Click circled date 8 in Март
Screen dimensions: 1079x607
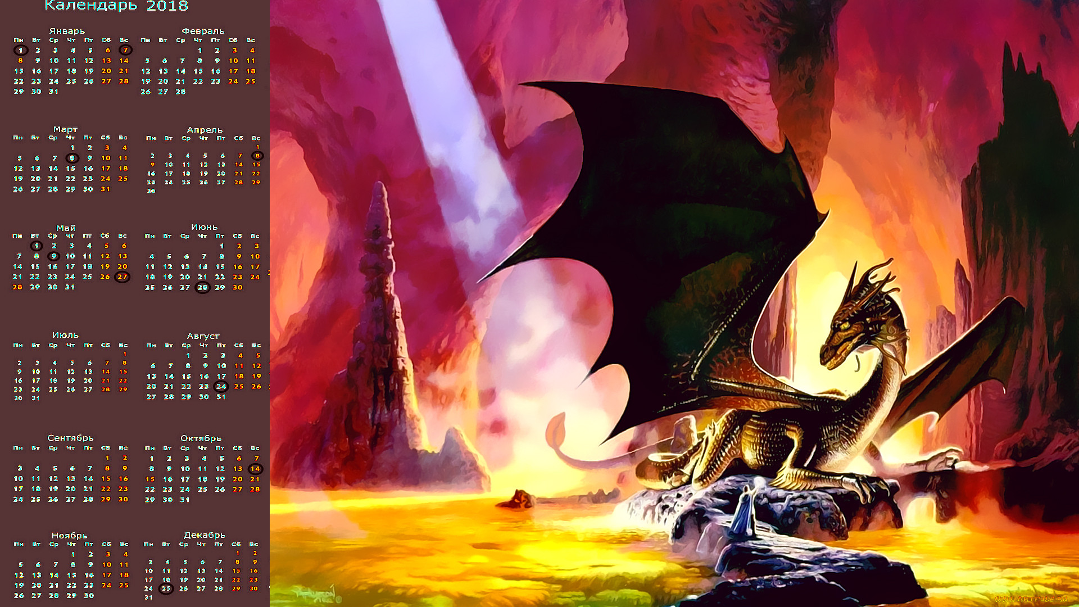(x=72, y=158)
